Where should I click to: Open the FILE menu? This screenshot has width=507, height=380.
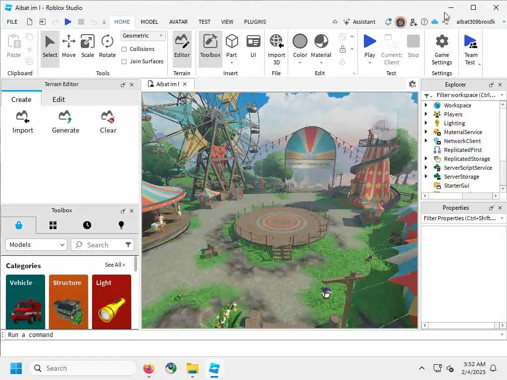(12, 22)
